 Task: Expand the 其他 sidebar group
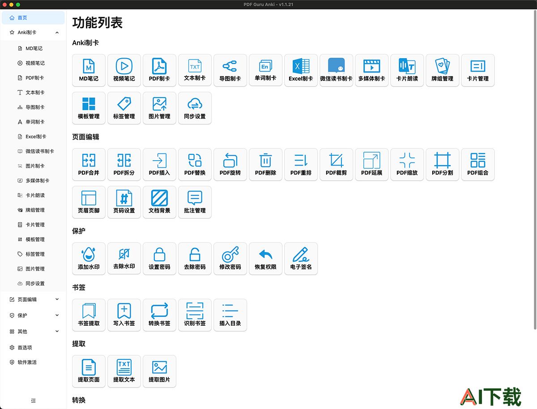[x=33, y=332]
